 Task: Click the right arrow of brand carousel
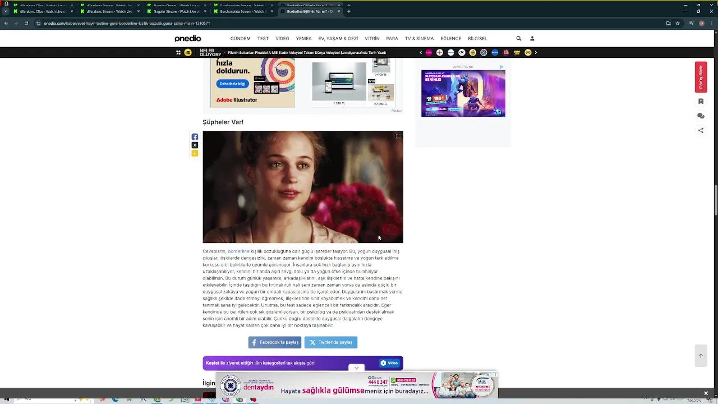(536, 53)
